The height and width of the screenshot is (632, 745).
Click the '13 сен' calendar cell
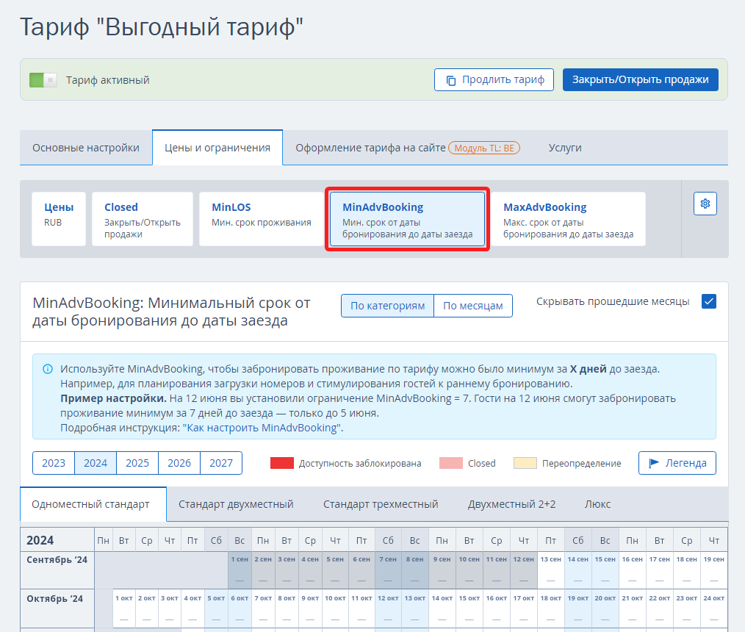click(x=551, y=570)
